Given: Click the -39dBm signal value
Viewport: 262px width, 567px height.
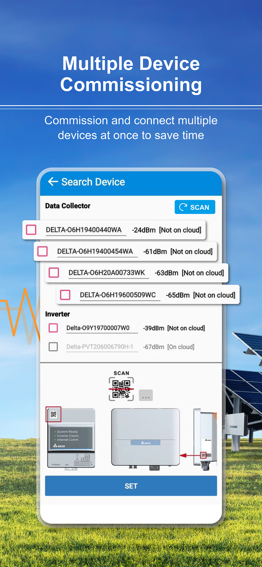Looking at the screenshot, I should [154, 328].
